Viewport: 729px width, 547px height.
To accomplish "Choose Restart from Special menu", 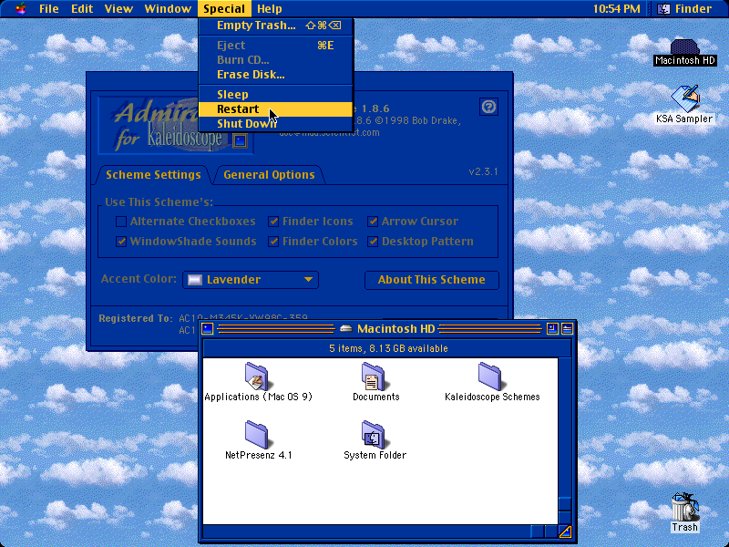I will point(276,109).
